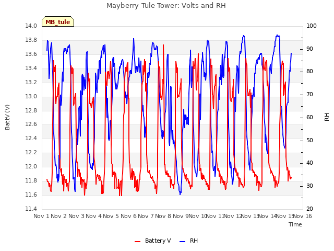The height and width of the screenshot is (251, 334).
Task: Click the 'Nov 14' date label
Action: pyautogui.click(x=268, y=216)
